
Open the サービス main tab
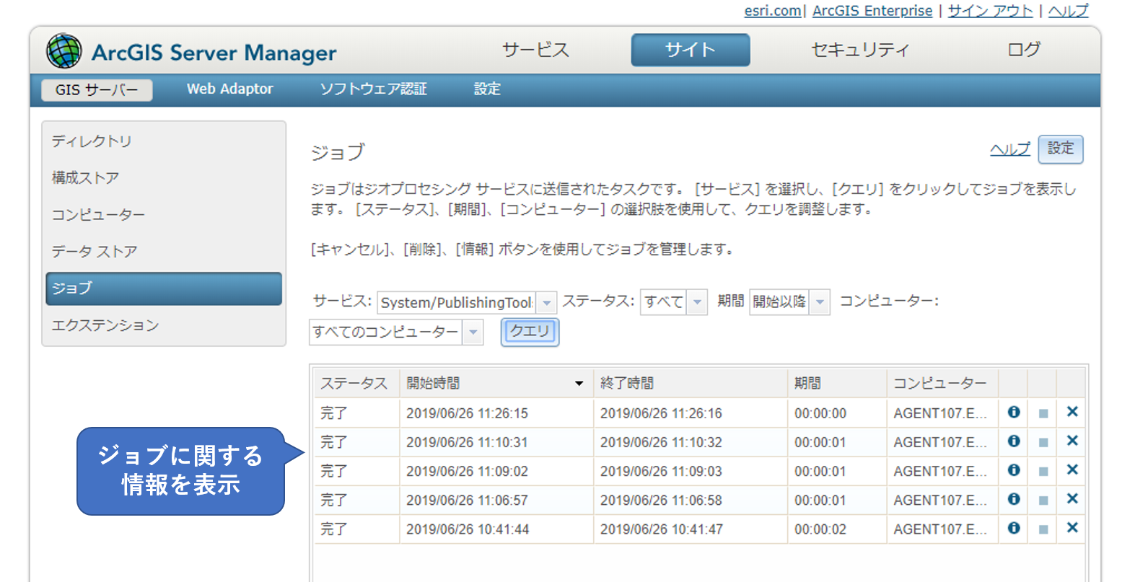[535, 50]
